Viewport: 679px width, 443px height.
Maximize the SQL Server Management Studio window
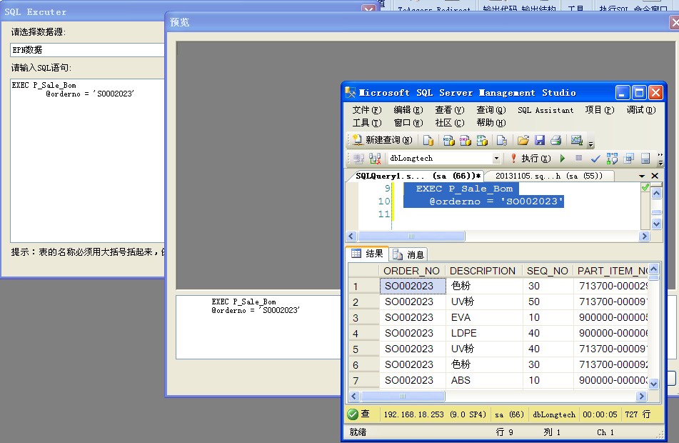(639, 93)
